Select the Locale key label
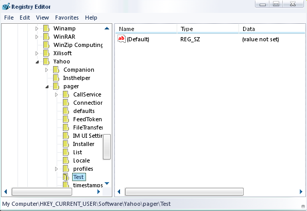Viewport: 307px width, 211px height. click(81, 160)
